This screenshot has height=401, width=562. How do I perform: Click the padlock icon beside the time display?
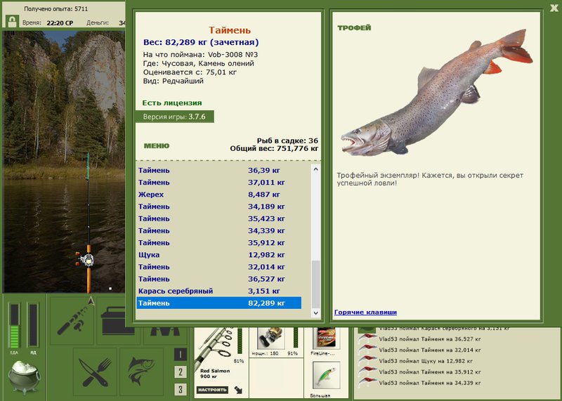[13, 21]
